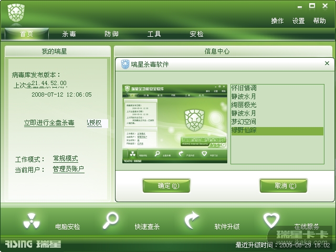
Task: Click the 软件升级 label
Action: tap(227, 226)
